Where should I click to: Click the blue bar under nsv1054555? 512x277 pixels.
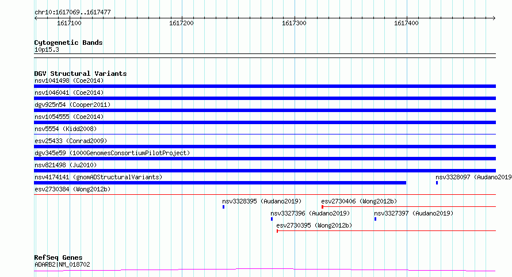pyautogui.click(x=265, y=122)
